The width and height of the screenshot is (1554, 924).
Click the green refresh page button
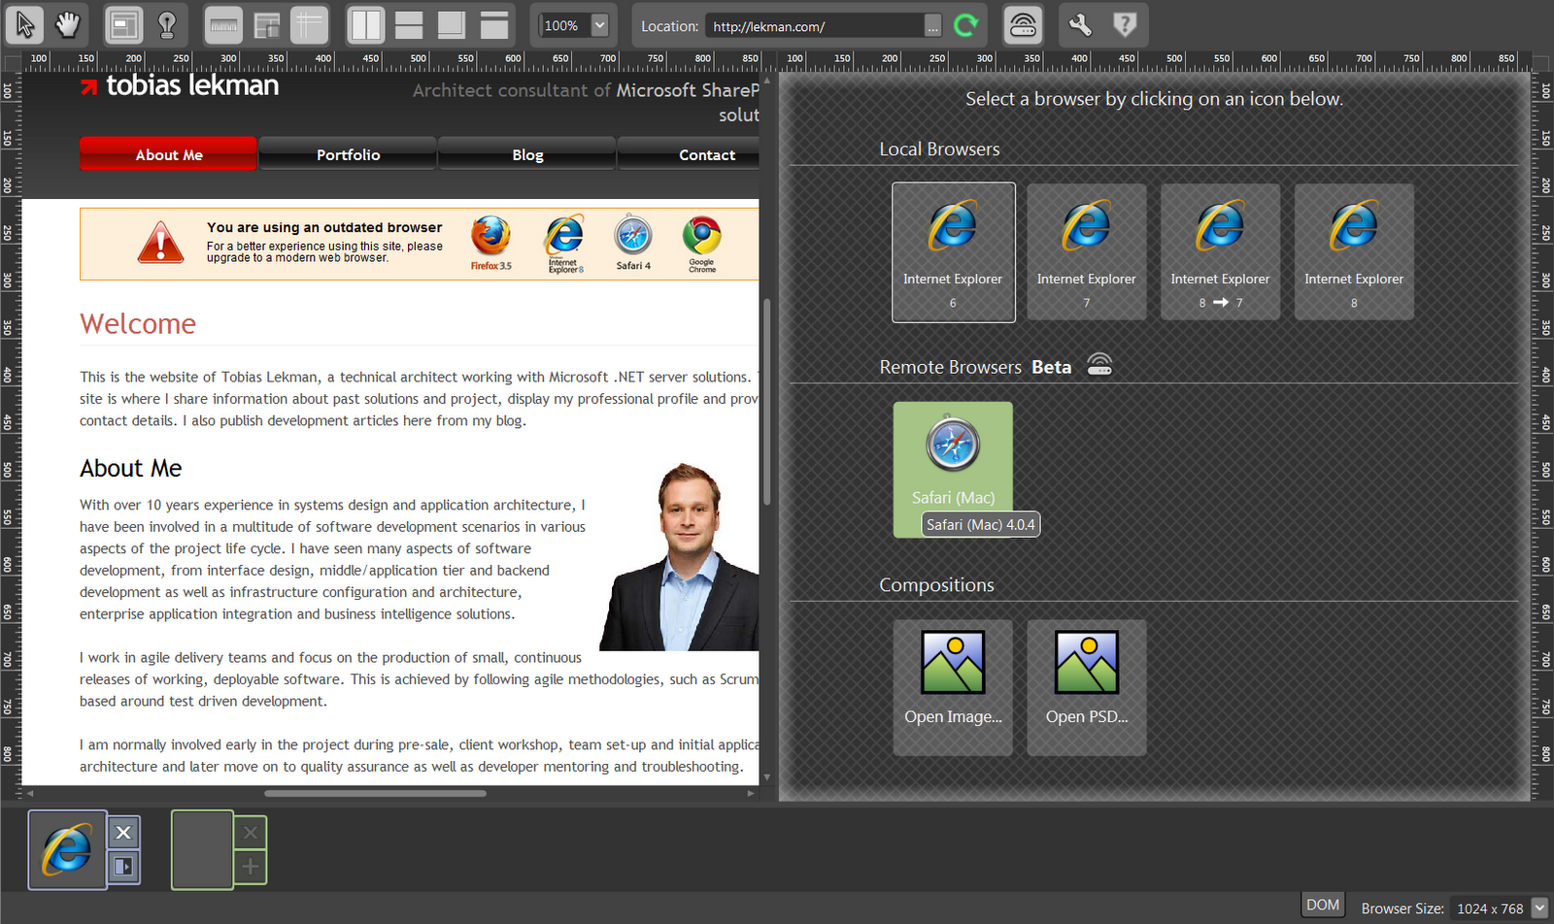coord(965,25)
